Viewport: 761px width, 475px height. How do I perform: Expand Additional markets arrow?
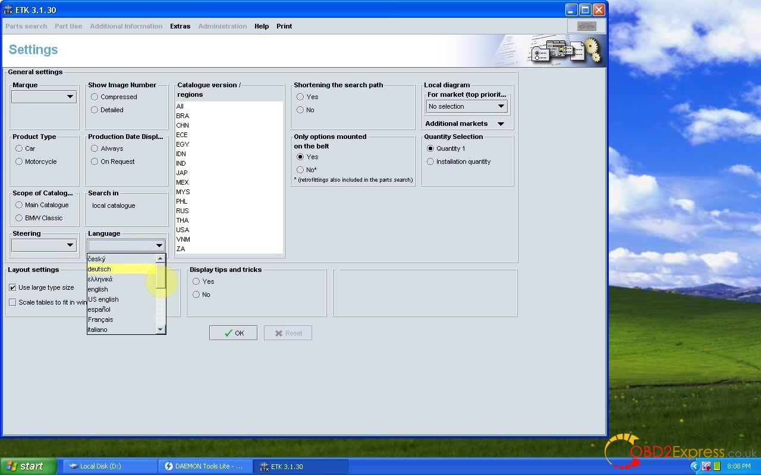[501, 124]
